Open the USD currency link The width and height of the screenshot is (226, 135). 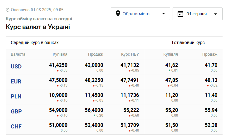[x=16, y=67]
